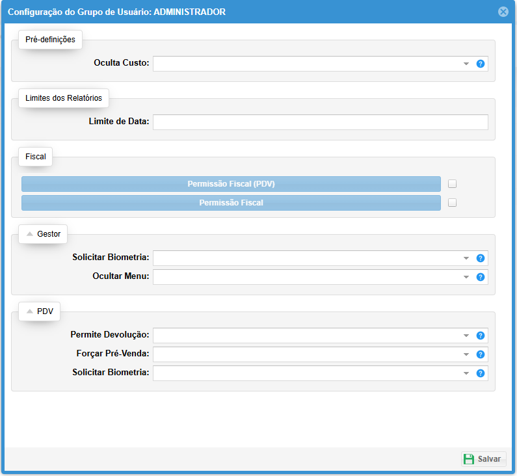The image size is (517, 476).
Task: Open the Forçar Pré-Venda dropdown
Action: click(466, 354)
